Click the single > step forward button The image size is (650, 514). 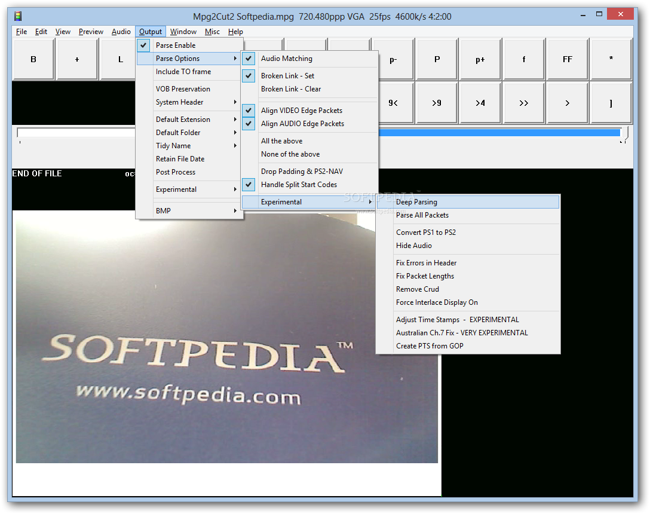click(568, 103)
